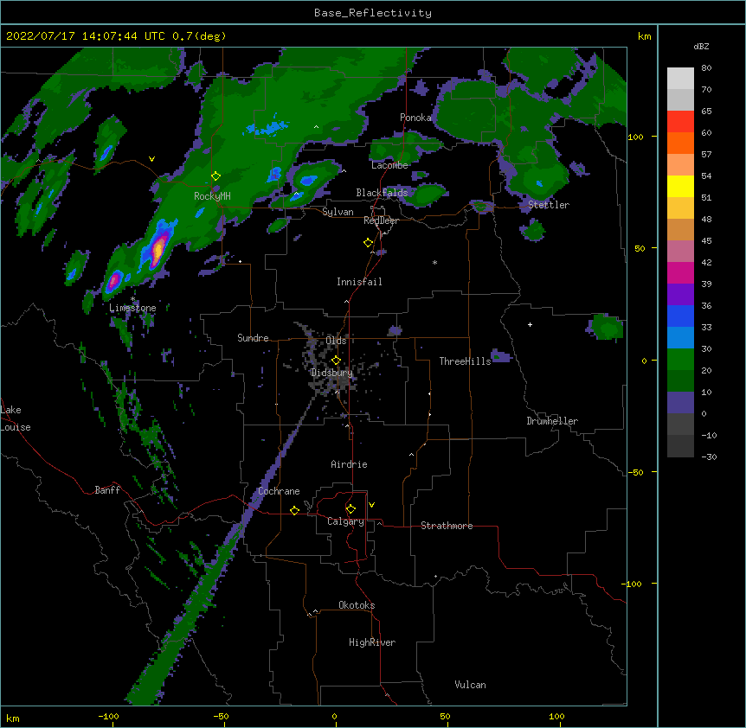Click the RedDeer city label
The width and height of the screenshot is (746, 728).
(381, 220)
